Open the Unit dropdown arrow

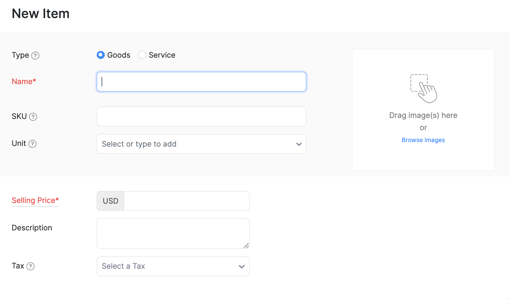[299, 144]
